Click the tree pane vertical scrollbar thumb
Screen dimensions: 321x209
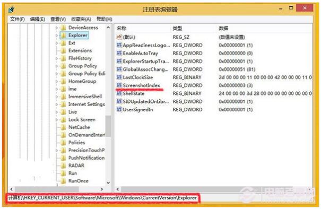click(108, 126)
